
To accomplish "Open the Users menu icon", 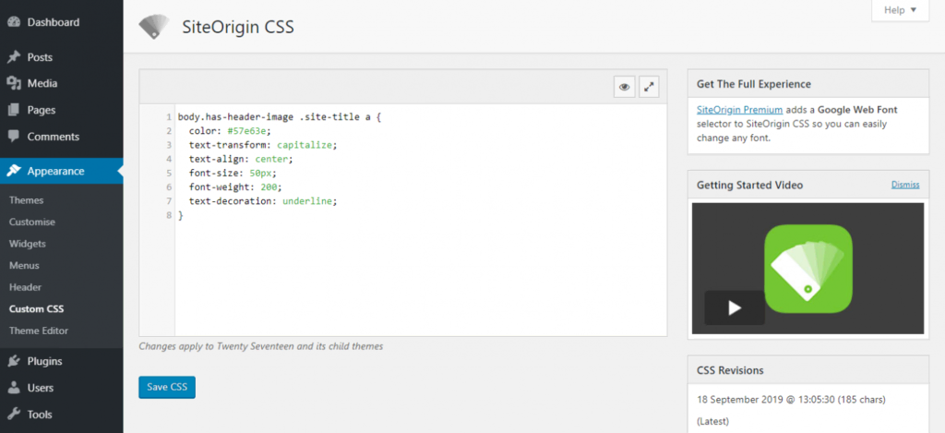I will coord(14,388).
